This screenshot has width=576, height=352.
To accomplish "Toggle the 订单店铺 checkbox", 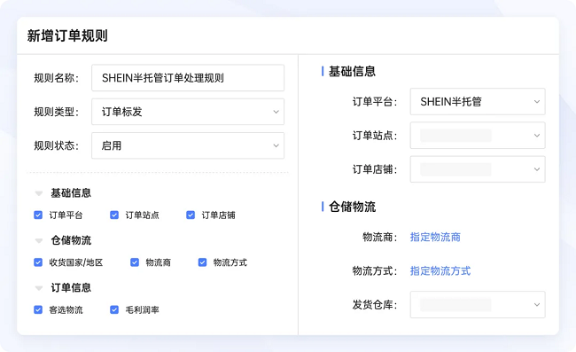I will (191, 215).
